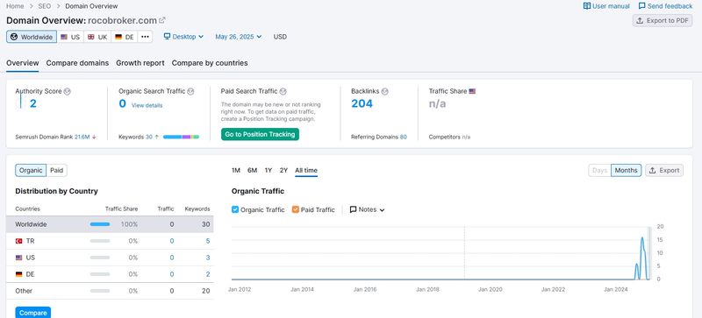
Task: Click the Authority Score gauge graphic
Action: coord(19,102)
